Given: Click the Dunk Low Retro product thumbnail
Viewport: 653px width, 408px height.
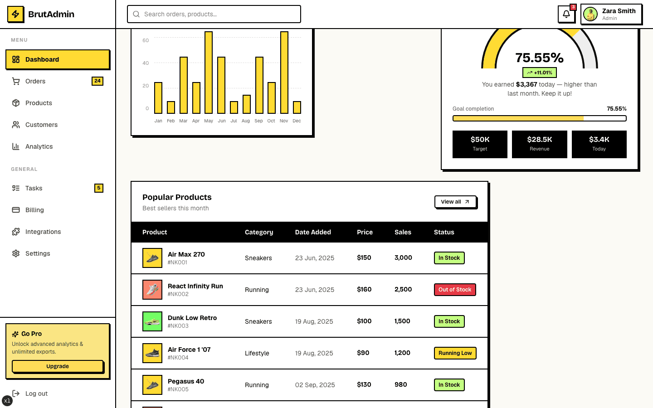Looking at the screenshot, I should pos(152,321).
